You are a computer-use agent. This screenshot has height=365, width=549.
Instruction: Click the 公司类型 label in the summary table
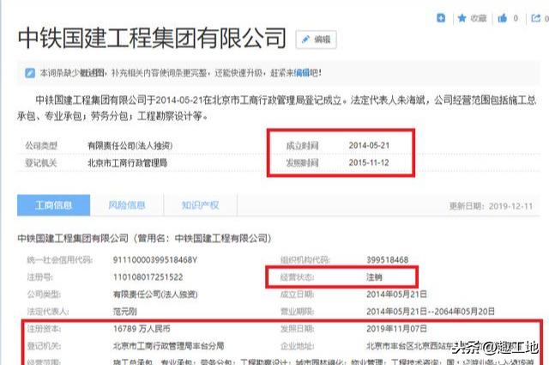[41, 145]
